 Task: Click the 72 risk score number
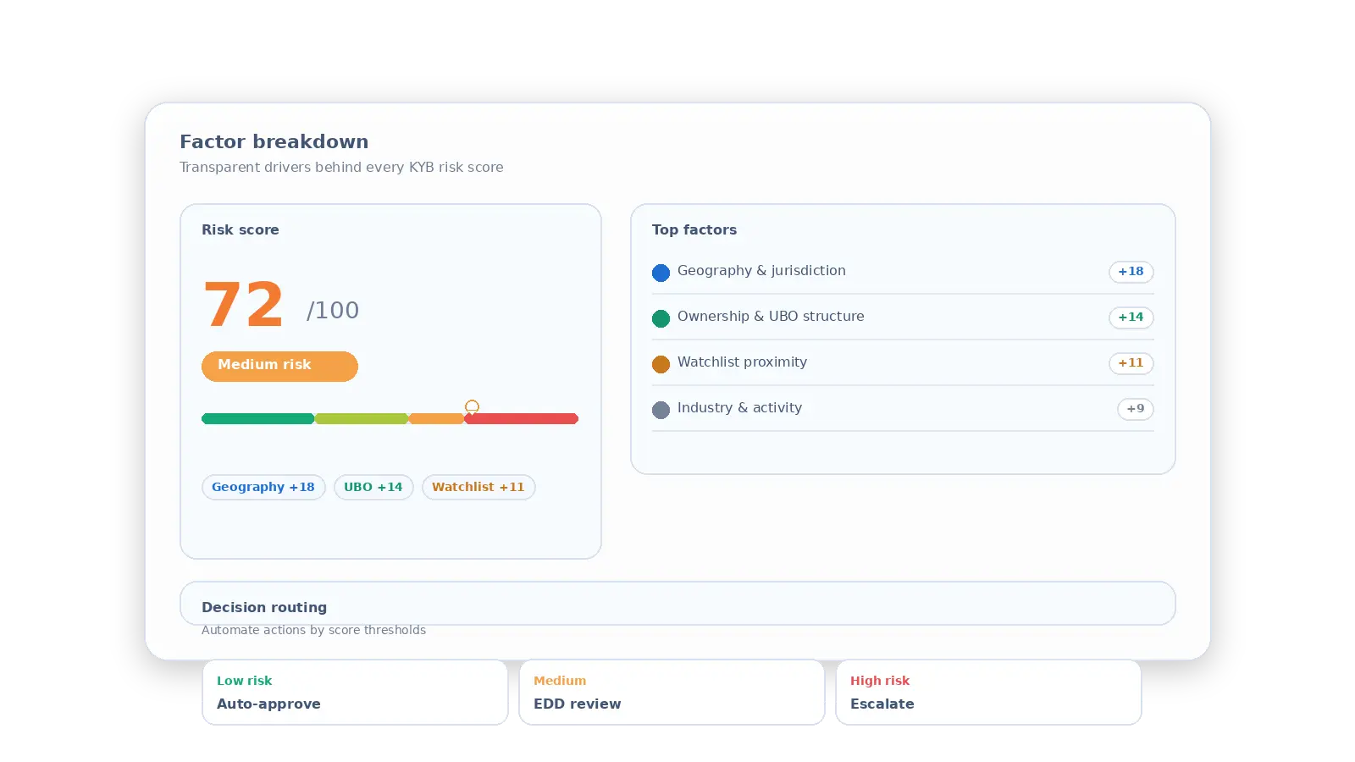click(x=244, y=305)
